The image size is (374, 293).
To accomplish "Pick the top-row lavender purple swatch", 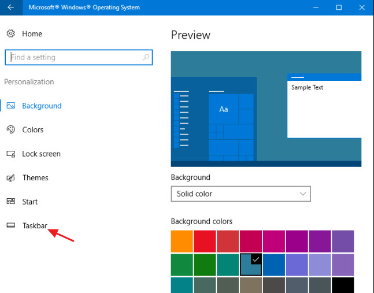I will [x=343, y=241].
